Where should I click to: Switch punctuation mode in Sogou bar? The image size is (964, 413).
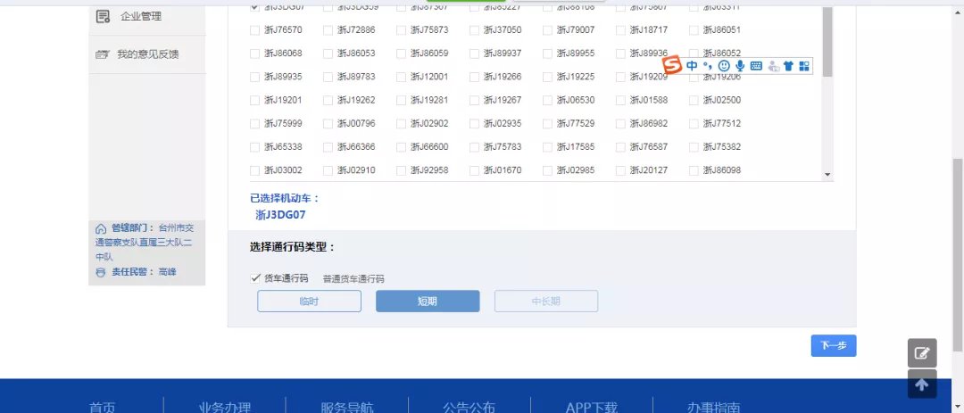708,65
